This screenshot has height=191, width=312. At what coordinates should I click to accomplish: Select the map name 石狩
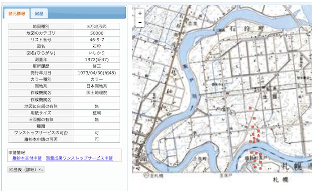coord(97,46)
